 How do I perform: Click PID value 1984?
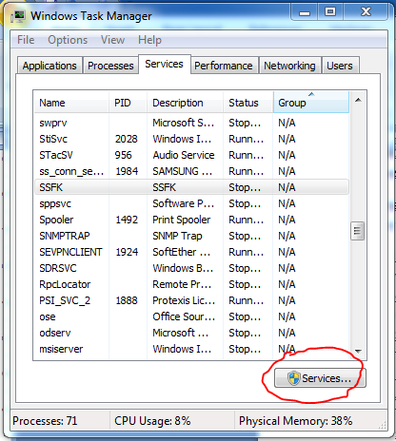127,171
